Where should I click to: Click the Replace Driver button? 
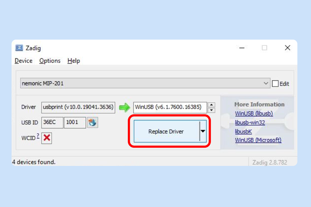tap(166, 131)
